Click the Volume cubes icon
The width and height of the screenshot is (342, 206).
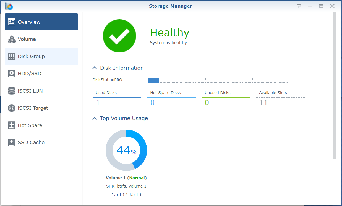(x=12, y=39)
